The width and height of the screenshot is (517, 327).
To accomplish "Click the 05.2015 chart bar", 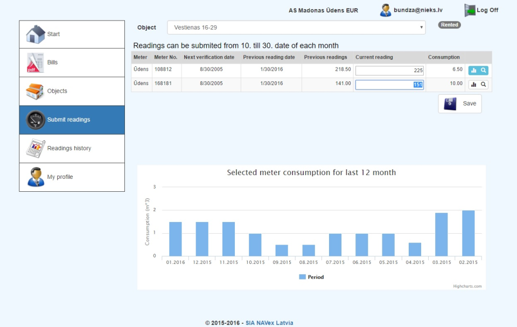I will (x=388, y=245).
